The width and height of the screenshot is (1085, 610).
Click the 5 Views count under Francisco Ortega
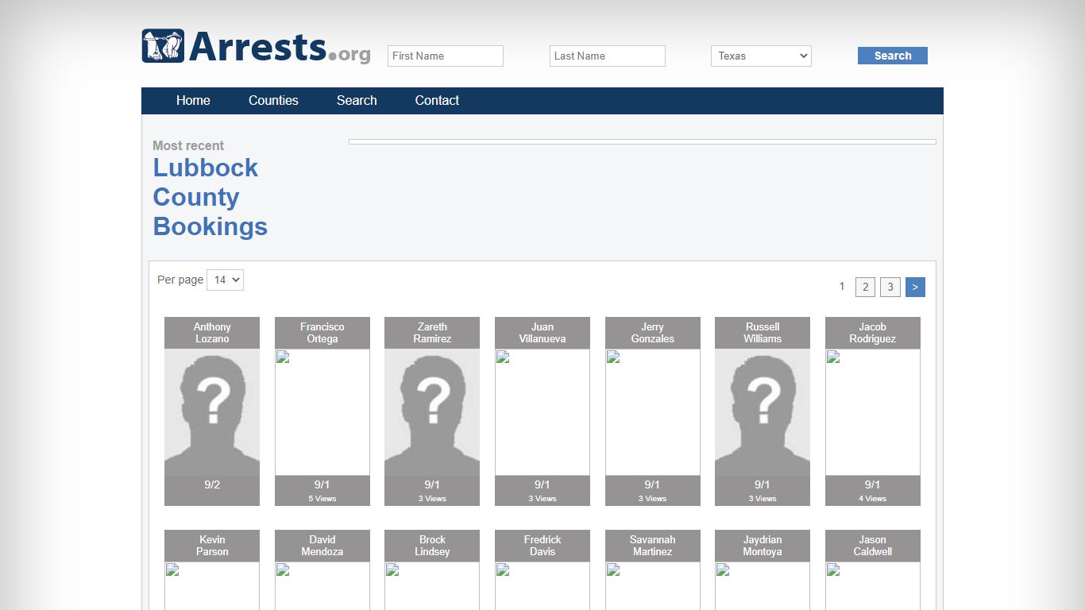(x=322, y=499)
